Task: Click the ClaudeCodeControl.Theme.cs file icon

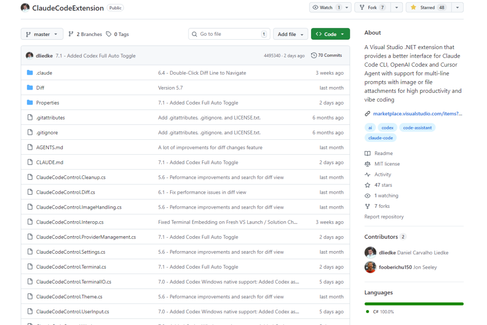Action: click(x=30, y=296)
